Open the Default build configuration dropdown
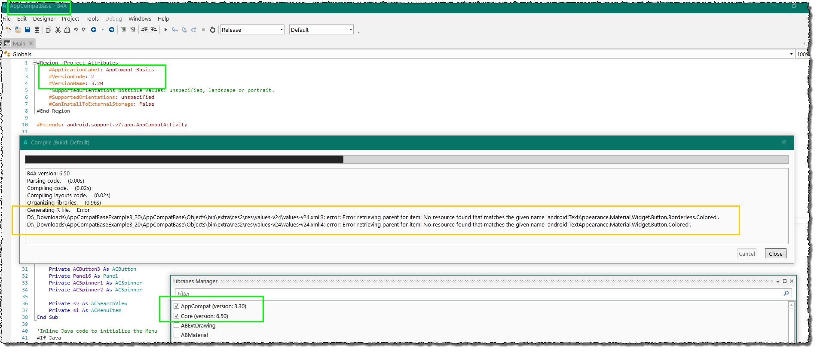 (x=321, y=30)
